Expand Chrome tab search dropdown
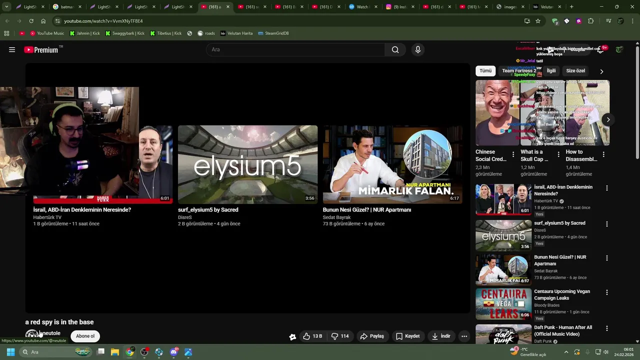 coord(6,7)
